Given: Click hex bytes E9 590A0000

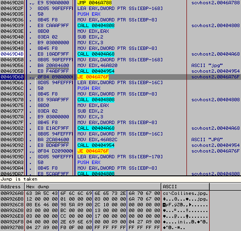Looking at the screenshot, I should [53, 3].
